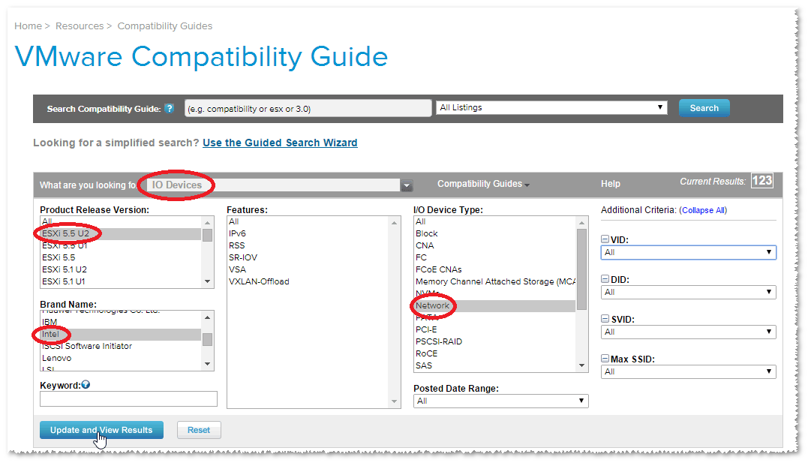
Task: Click Brand Name list scrollbar down arrow
Action: 207,364
